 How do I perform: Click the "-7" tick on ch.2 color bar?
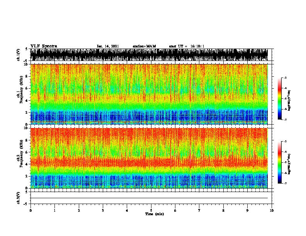point(285,183)
